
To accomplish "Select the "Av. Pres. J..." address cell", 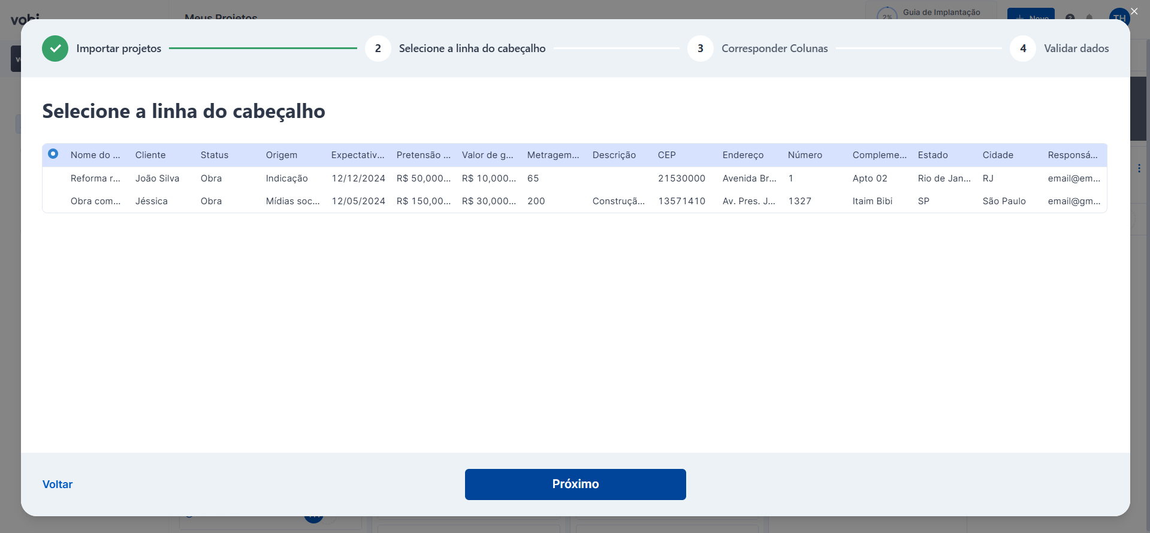I will tap(749, 201).
